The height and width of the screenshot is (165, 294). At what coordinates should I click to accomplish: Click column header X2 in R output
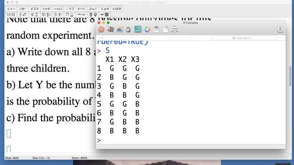[x=123, y=60]
